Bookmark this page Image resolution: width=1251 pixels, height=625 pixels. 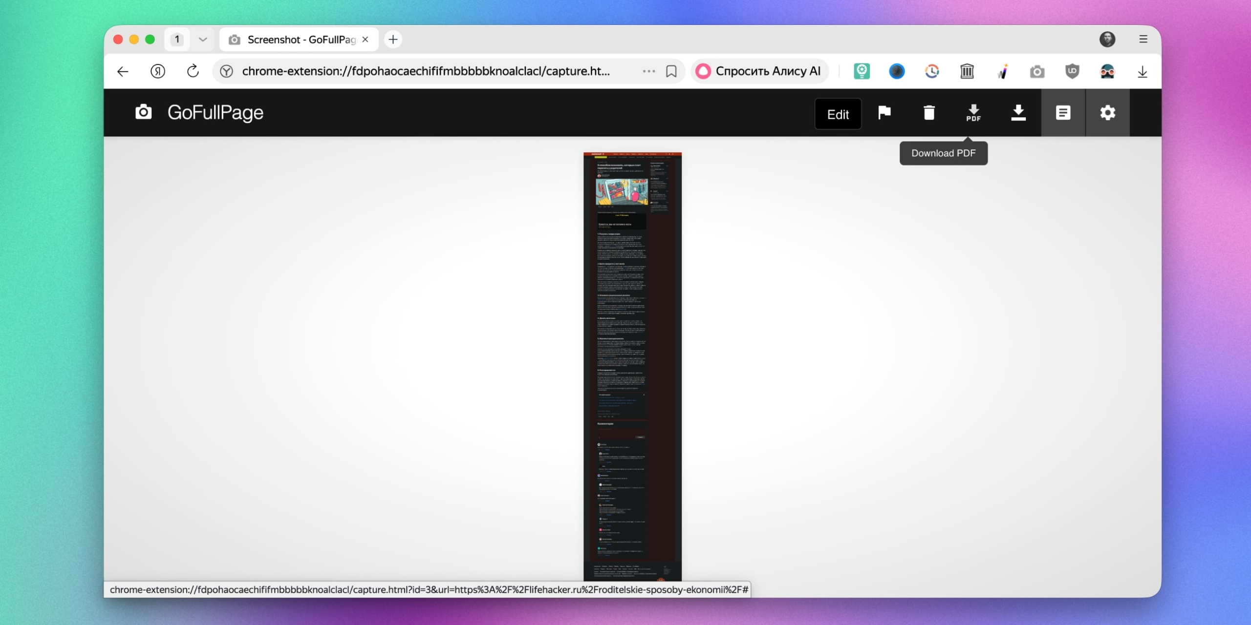pos(671,72)
